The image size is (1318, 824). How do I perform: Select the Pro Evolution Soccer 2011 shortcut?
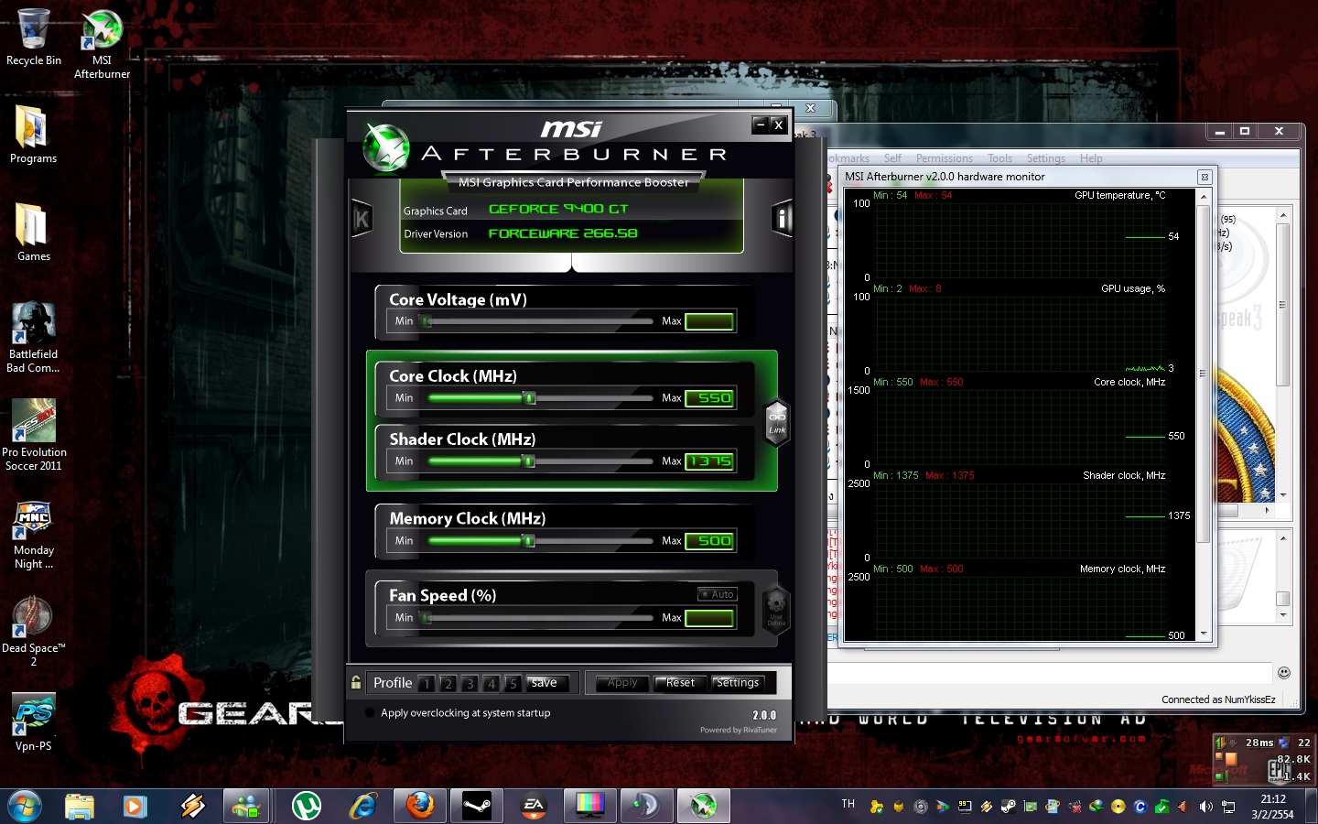point(34,435)
